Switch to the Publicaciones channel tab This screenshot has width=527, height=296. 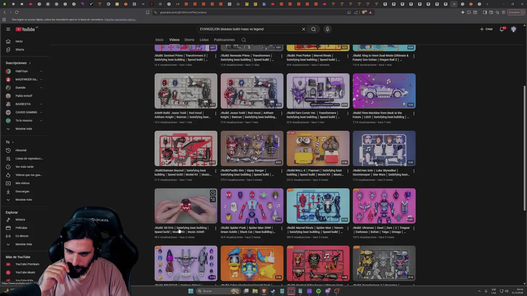point(224,40)
